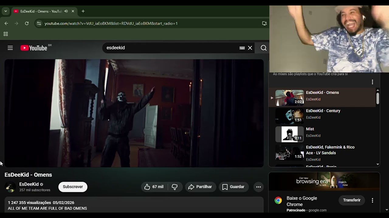Click the Transferir Chrome download button
Screen dimensions: 389x218
pyautogui.click(x=352, y=200)
